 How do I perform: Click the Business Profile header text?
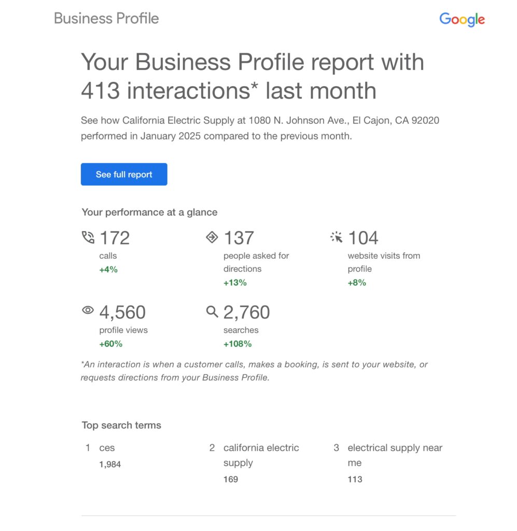pyautogui.click(x=106, y=19)
